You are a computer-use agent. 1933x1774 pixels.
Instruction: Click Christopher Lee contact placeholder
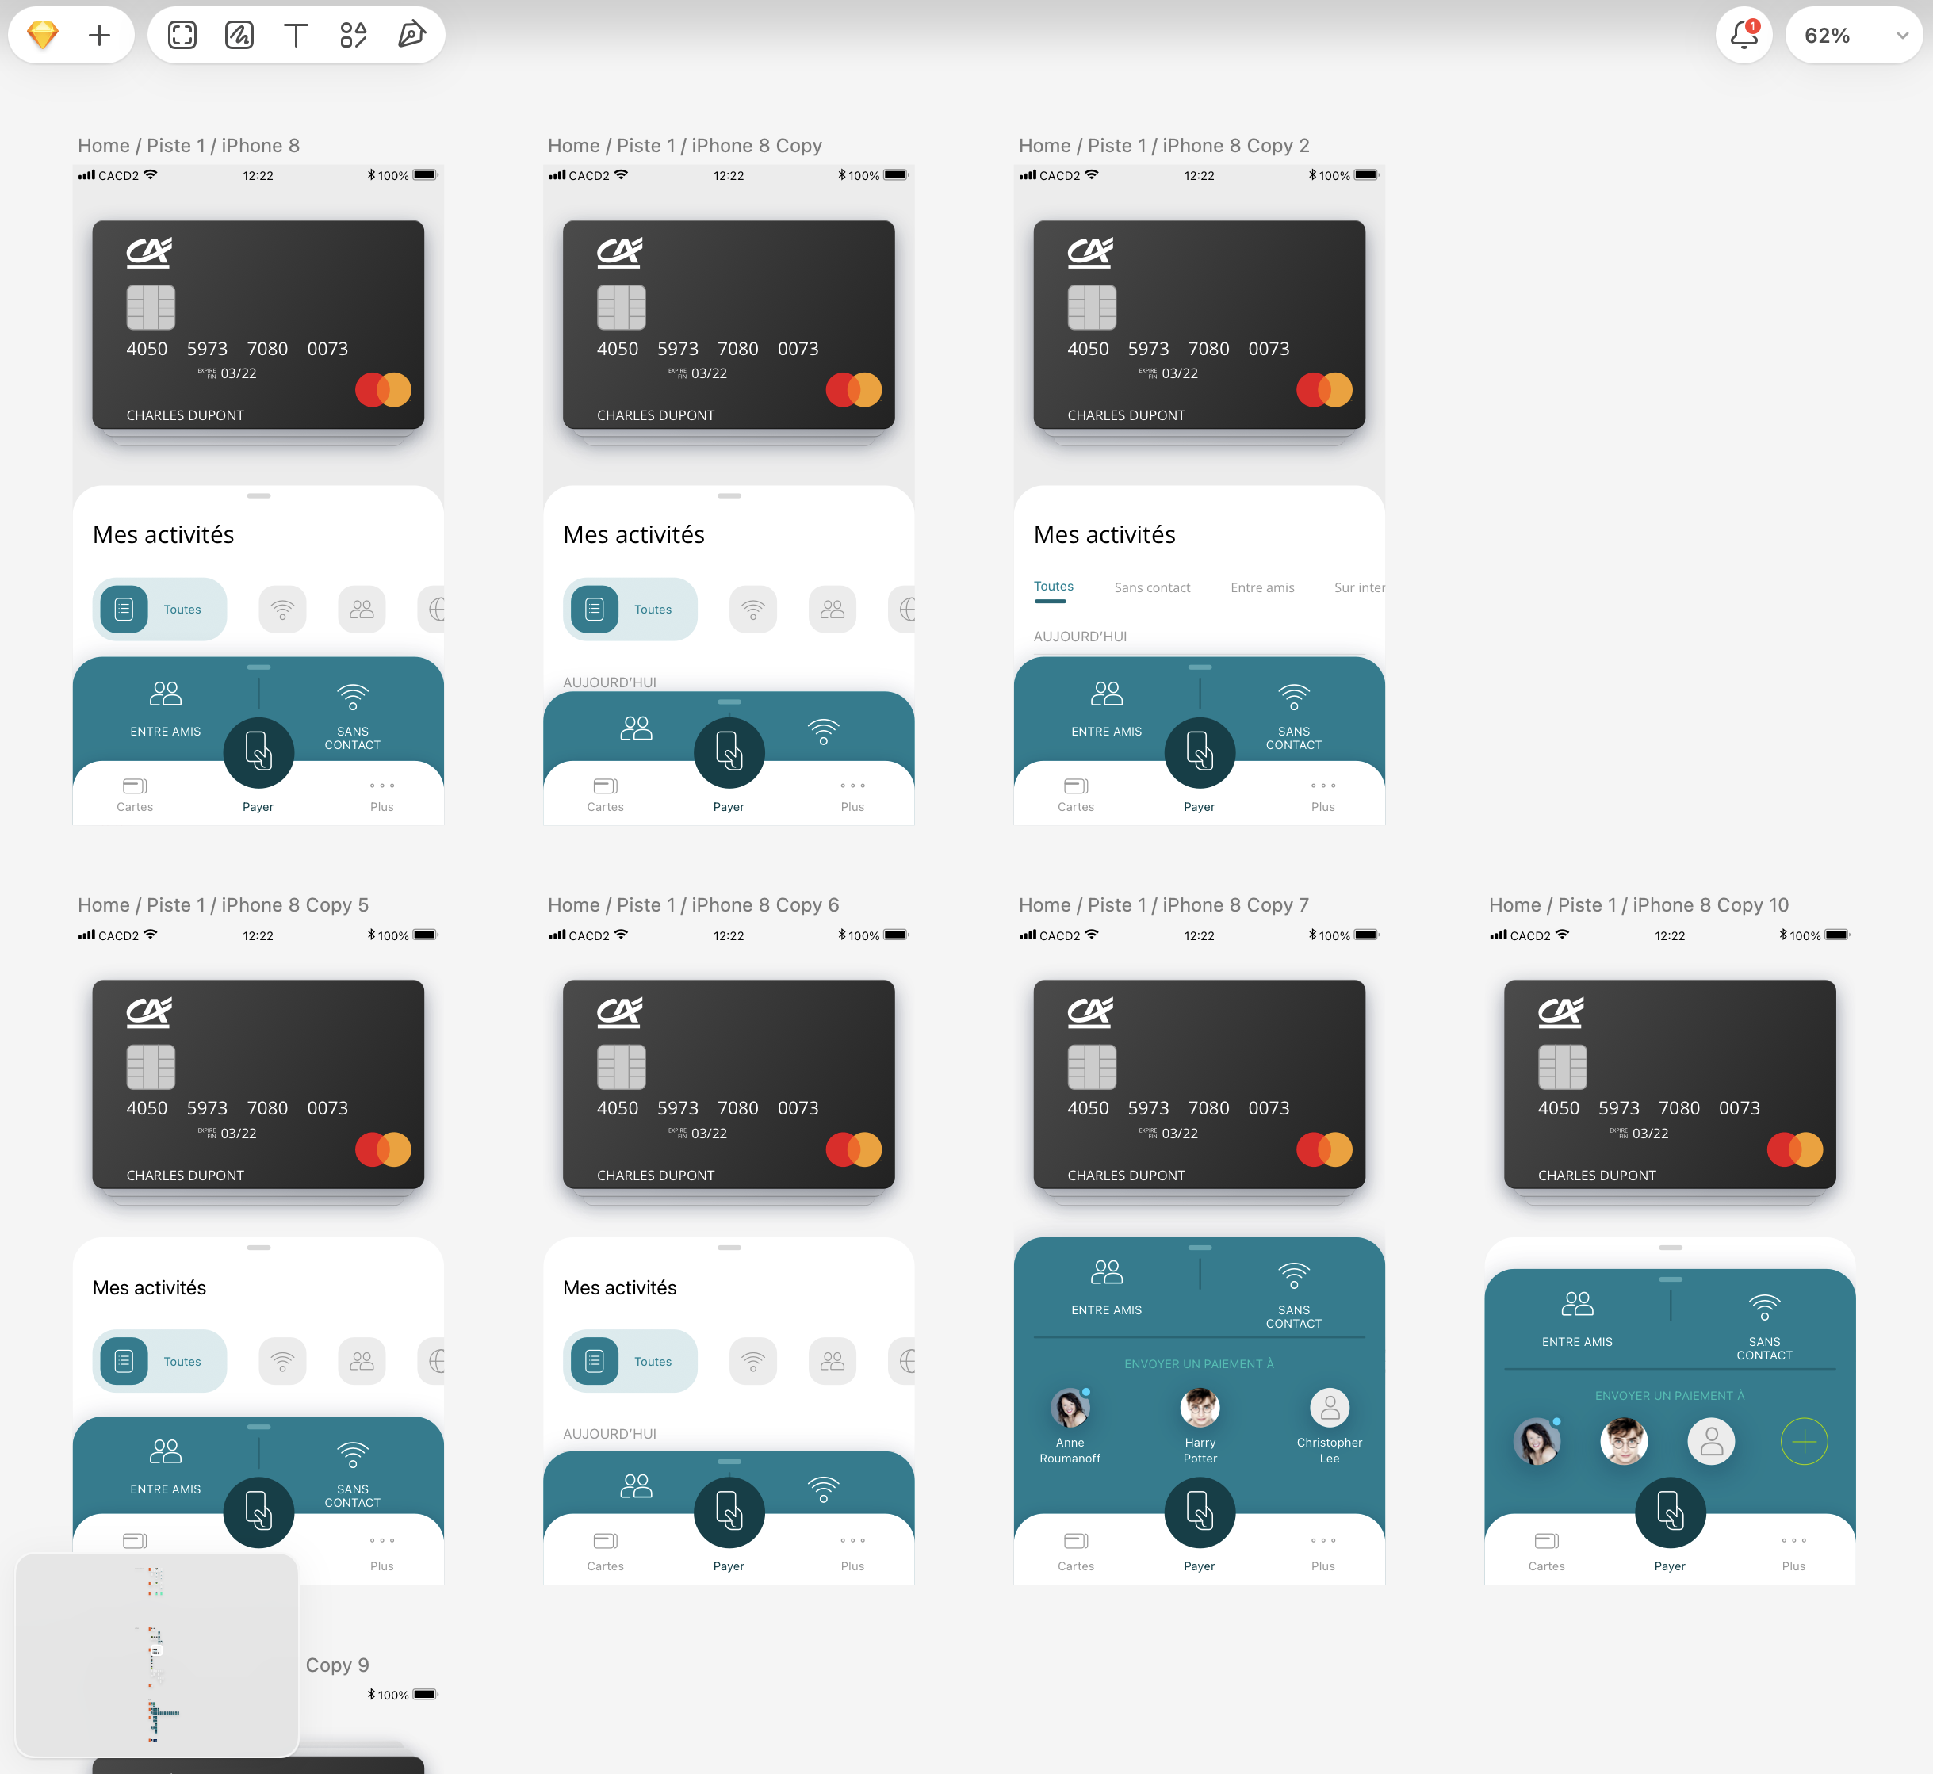coord(1329,1409)
